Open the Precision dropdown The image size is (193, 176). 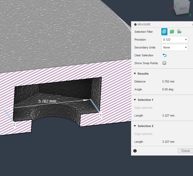tap(175, 40)
